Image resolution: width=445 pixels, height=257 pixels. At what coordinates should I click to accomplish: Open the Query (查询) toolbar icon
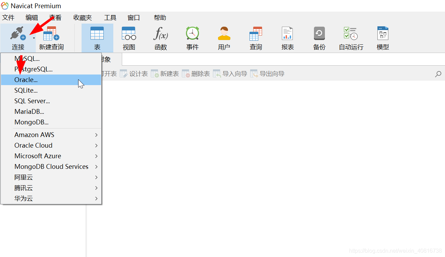click(x=256, y=34)
